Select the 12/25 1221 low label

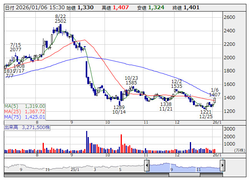(206, 114)
